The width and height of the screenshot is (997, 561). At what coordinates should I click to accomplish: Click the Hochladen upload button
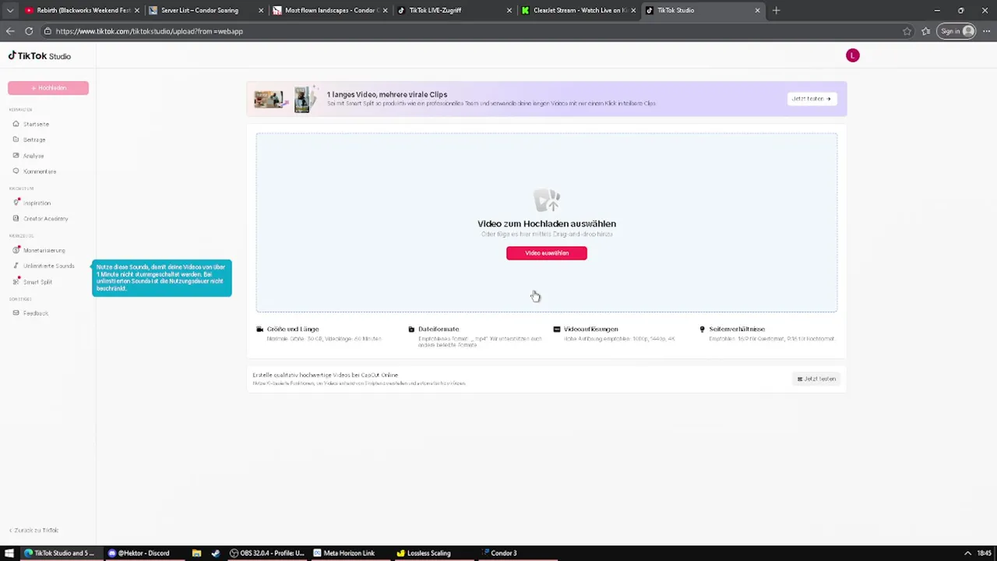coord(48,88)
